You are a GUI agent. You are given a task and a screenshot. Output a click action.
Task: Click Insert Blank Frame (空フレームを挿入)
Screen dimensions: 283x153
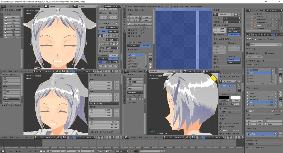tap(140, 24)
